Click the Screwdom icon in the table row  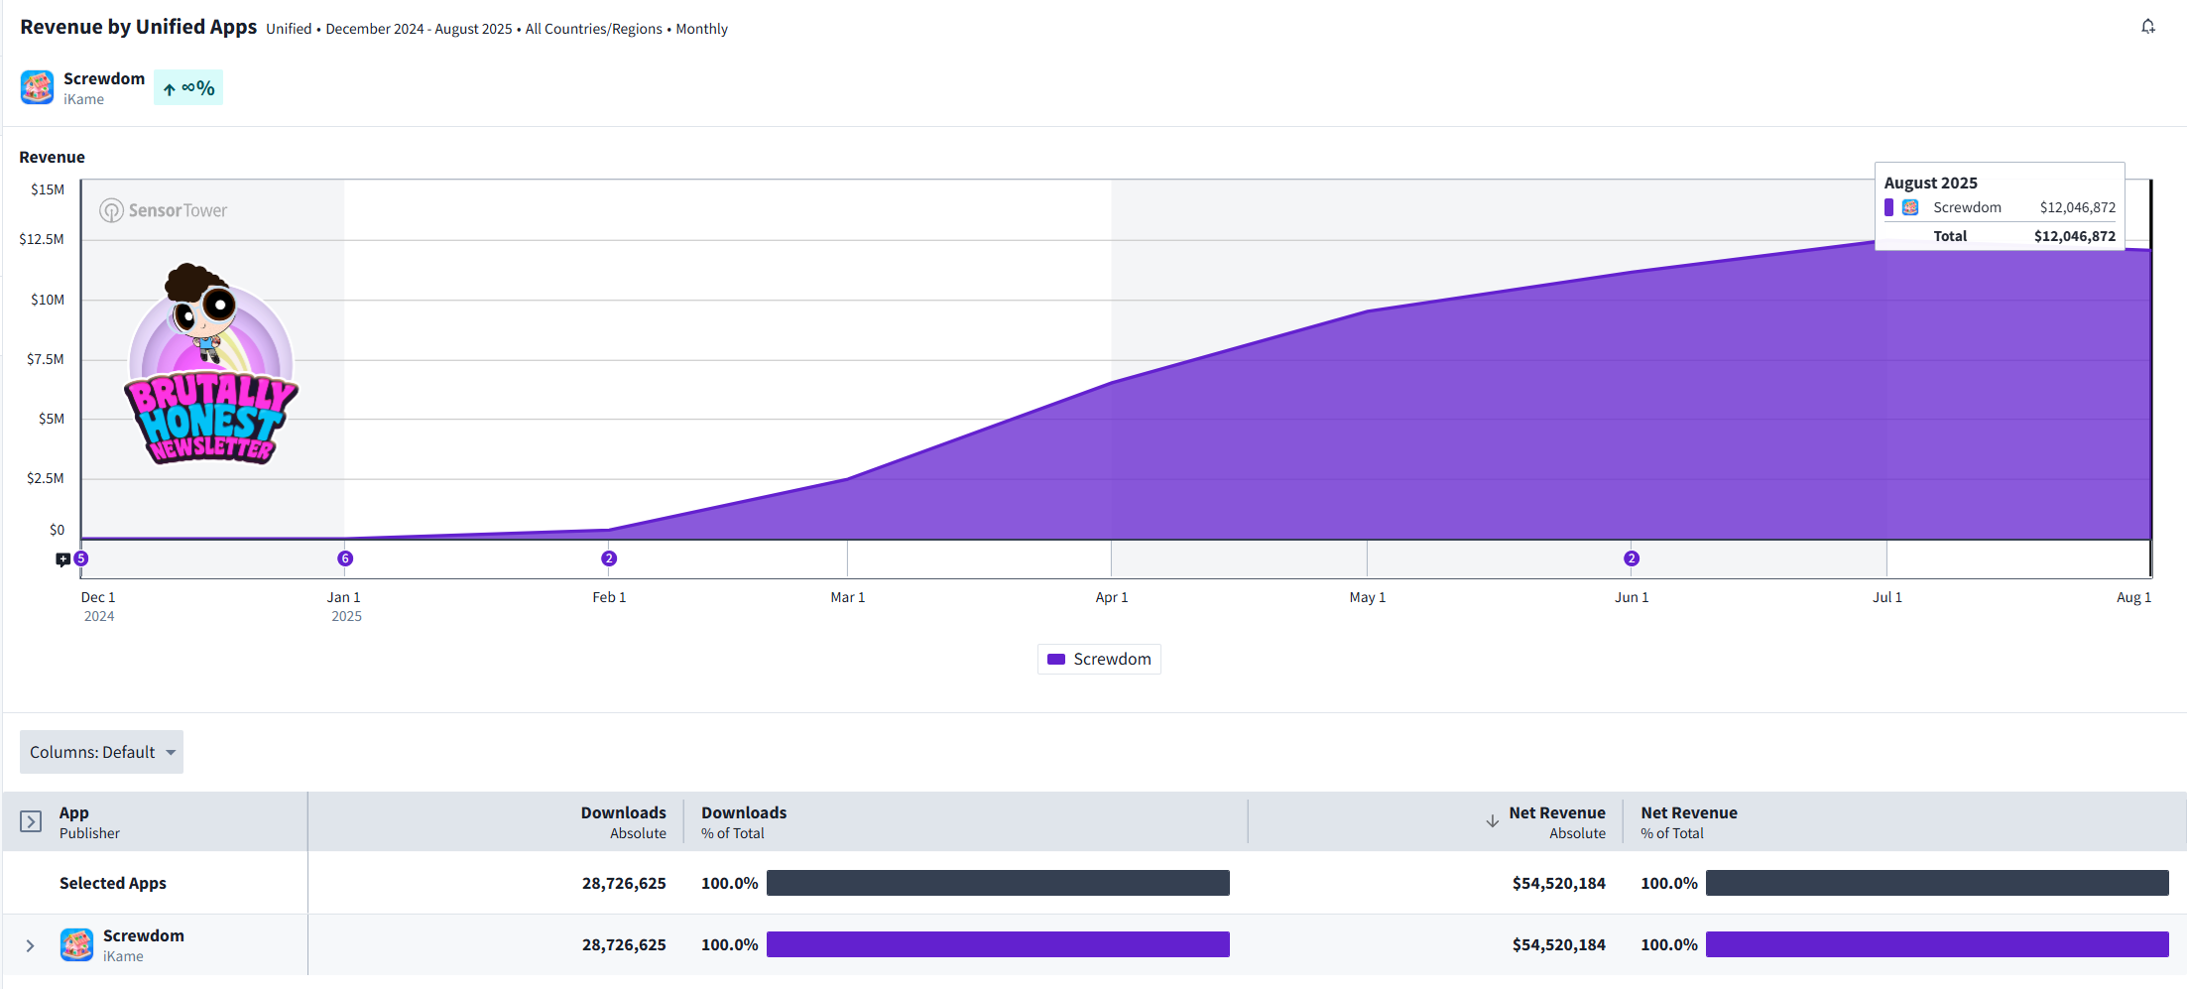click(x=77, y=944)
